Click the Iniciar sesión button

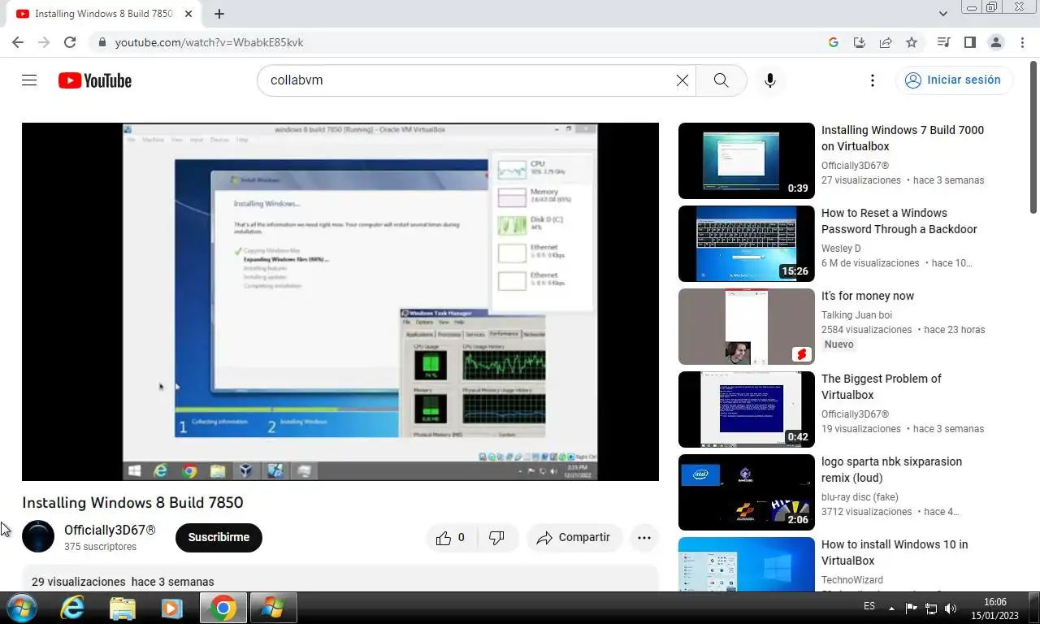[954, 80]
